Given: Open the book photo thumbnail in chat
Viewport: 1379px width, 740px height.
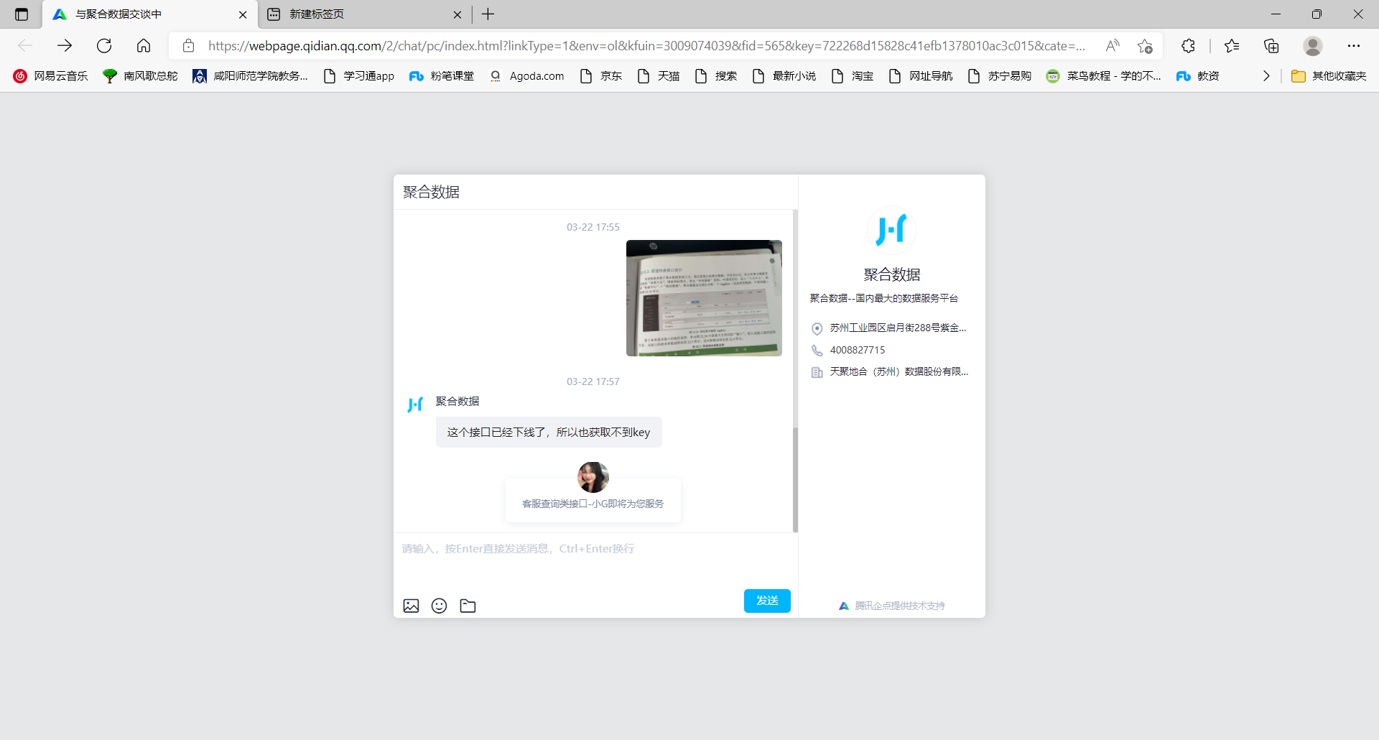Looking at the screenshot, I should pyautogui.click(x=704, y=298).
